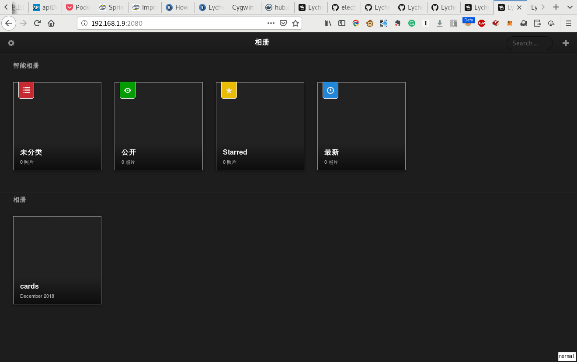Open the Adblock Plus extension icon
This screenshot has width=577, height=362.
coord(482,24)
